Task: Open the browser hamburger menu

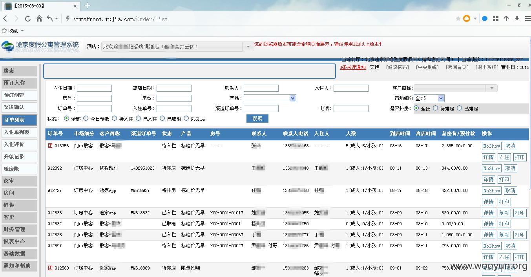Action: pyautogui.click(x=527, y=18)
